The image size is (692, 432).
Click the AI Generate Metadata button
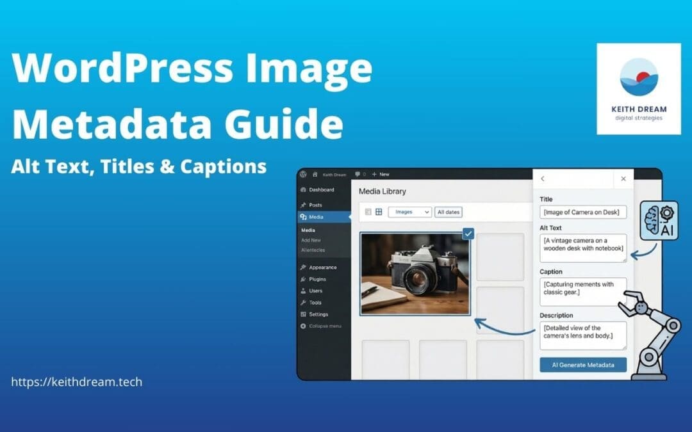point(583,365)
